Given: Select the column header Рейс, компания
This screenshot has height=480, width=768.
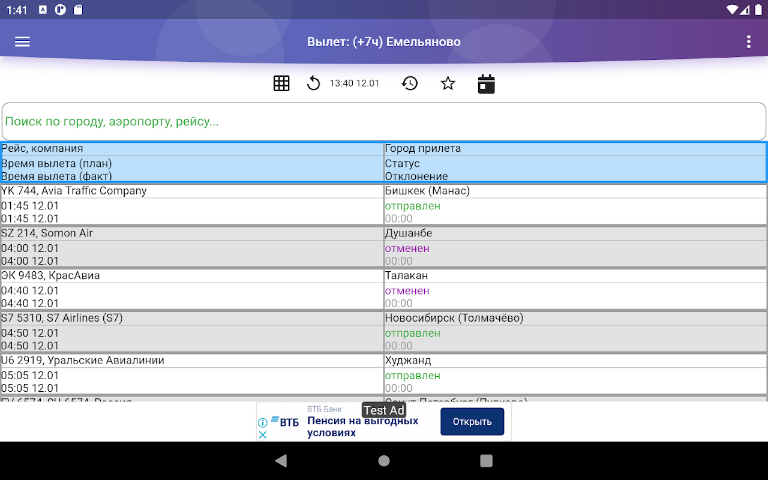Looking at the screenshot, I should (42, 148).
